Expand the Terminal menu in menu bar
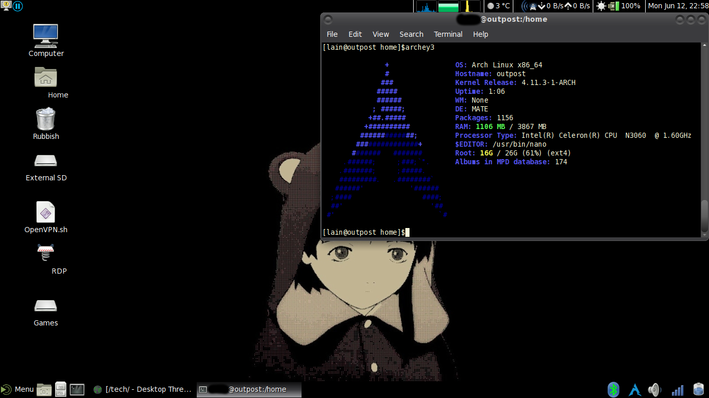The height and width of the screenshot is (398, 709). 448,34
